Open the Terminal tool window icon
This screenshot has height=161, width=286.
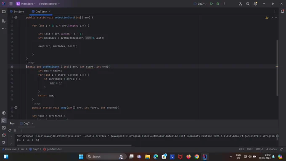[x=4, y=128]
